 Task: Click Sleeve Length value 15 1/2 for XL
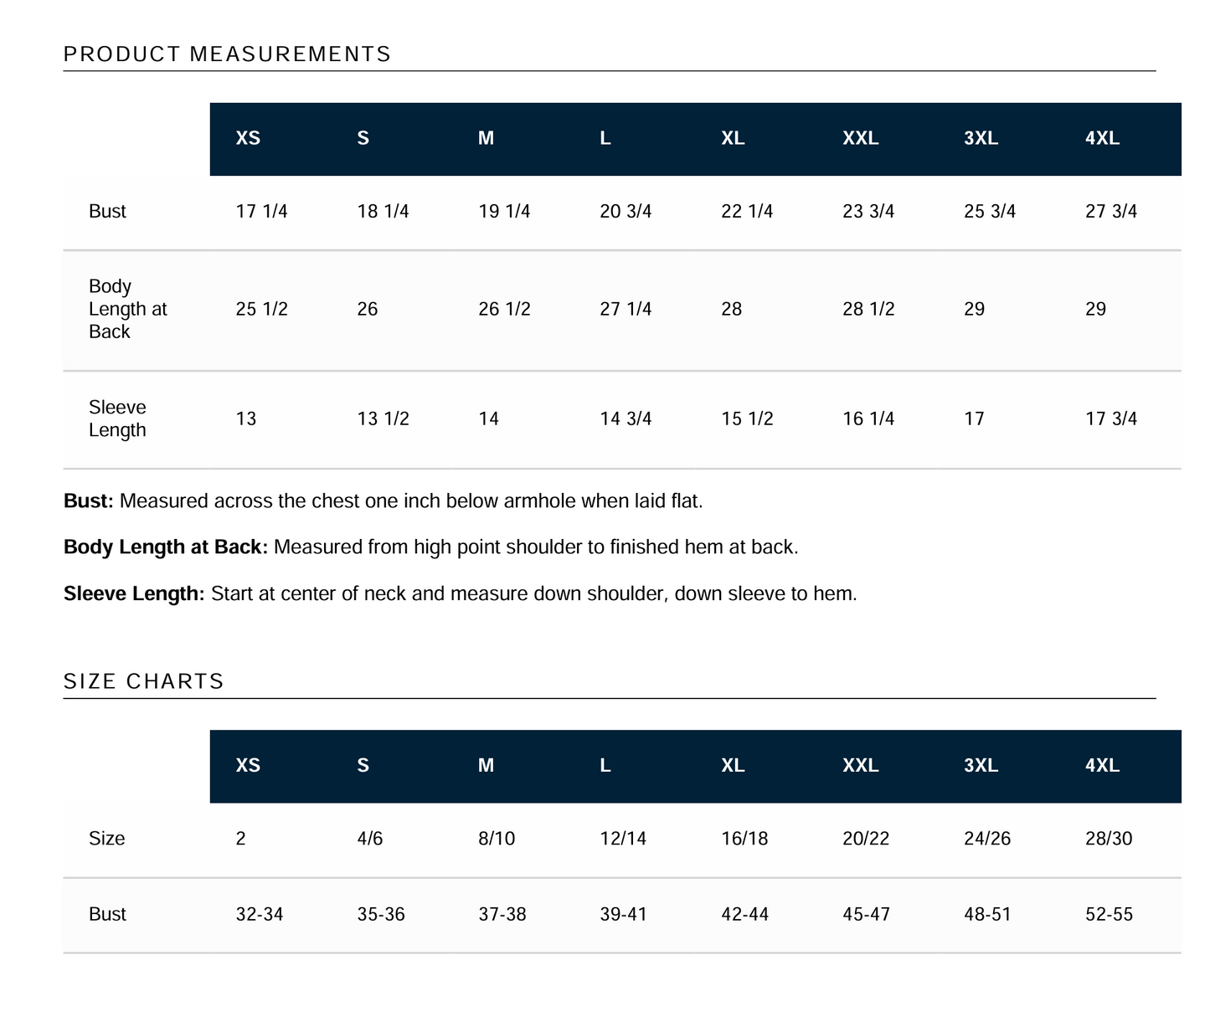tap(747, 418)
